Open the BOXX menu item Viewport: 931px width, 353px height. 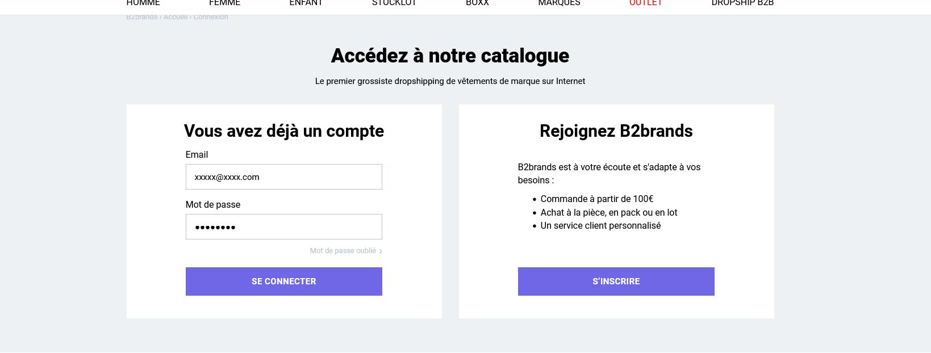tap(477, 3)
